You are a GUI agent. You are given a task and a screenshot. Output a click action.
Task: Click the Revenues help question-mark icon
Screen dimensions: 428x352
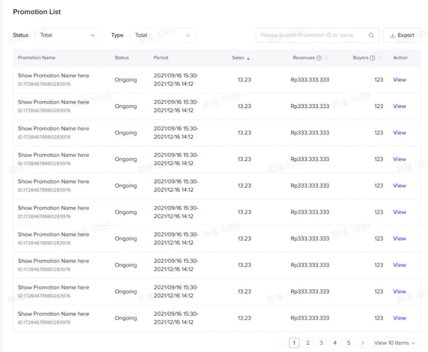pyautogui.click(x=319, y=58)
